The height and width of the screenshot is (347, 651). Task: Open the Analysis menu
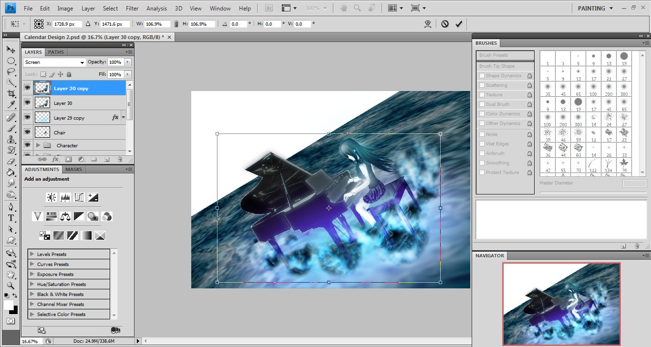point(156,9)
